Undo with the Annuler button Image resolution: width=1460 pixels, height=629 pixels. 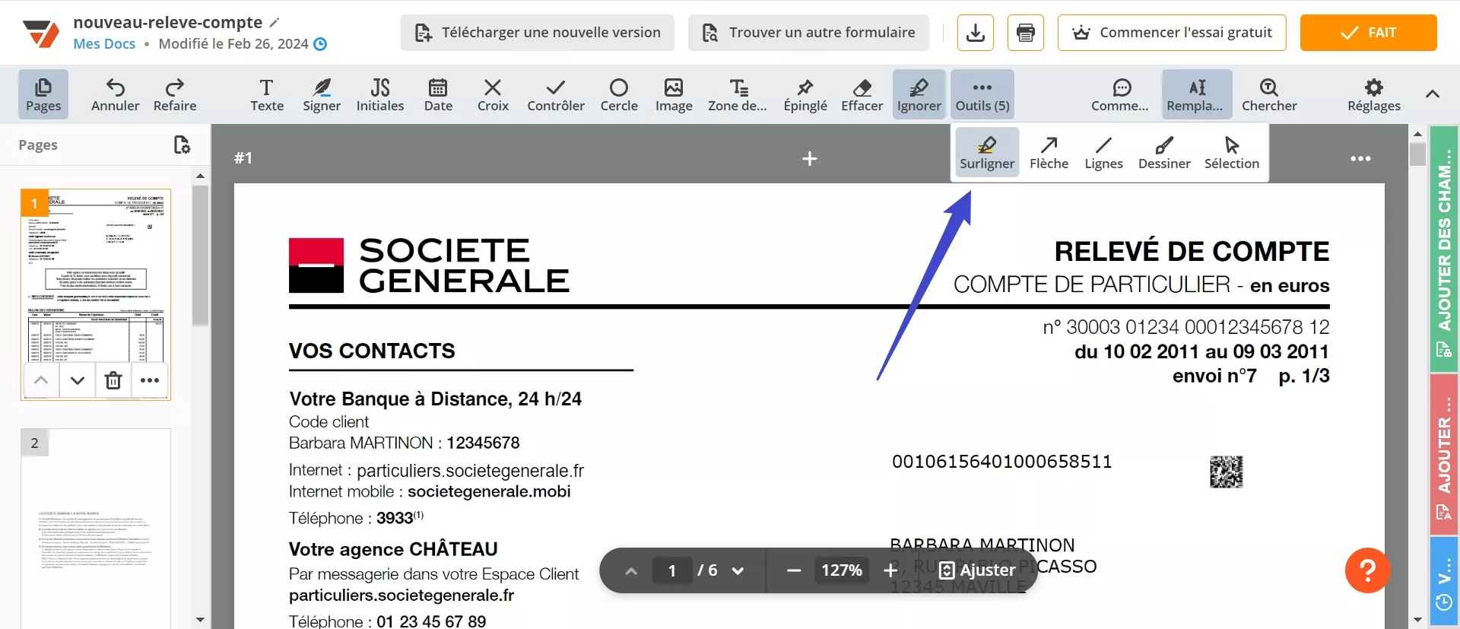click(115, 94)
